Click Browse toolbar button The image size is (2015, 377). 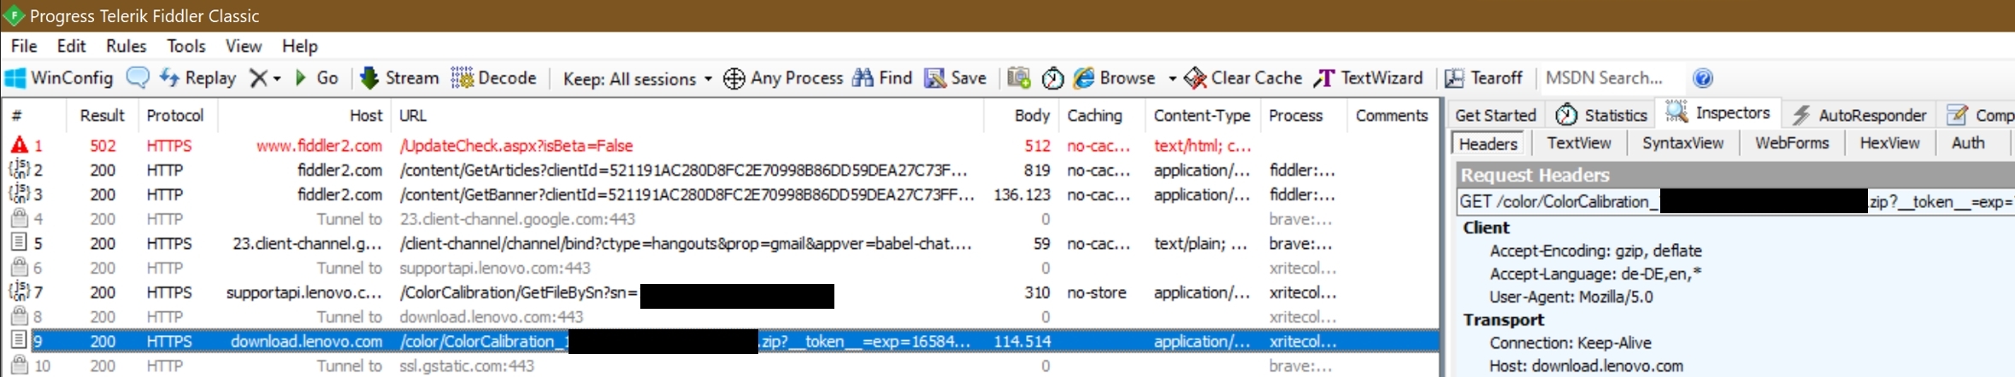pyautogui.click(x=1115, y=78)
